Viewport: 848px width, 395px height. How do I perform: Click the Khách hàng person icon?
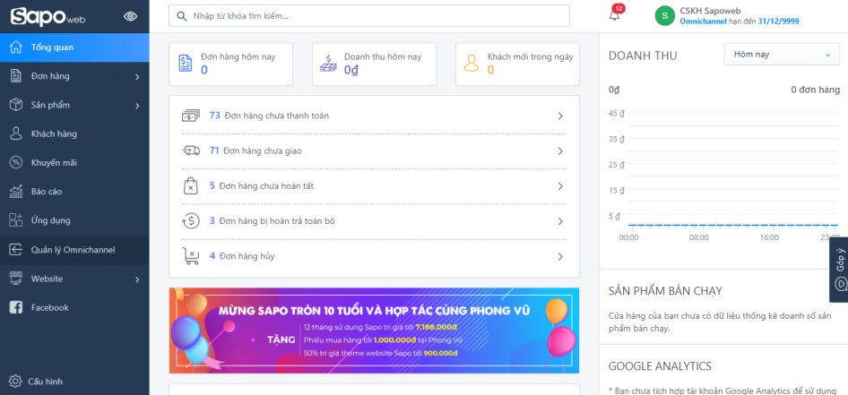tap(16, 133)
